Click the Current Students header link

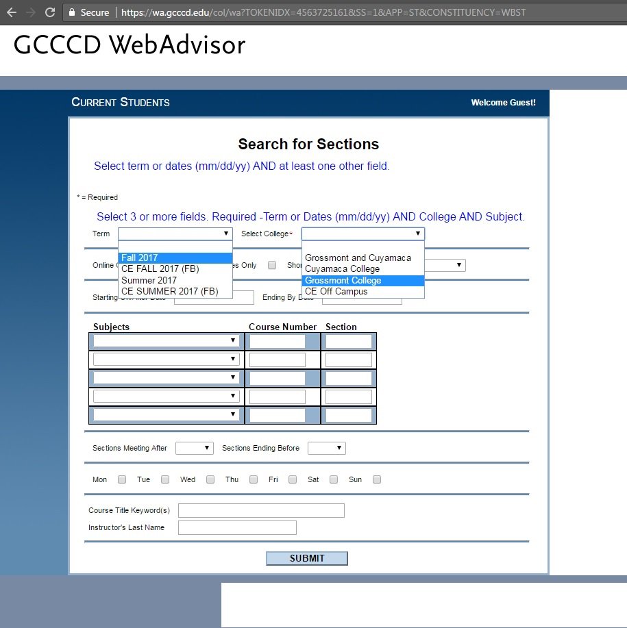pos(121,102)
